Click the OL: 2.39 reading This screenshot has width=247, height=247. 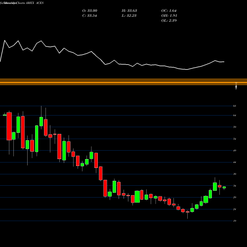169,21
